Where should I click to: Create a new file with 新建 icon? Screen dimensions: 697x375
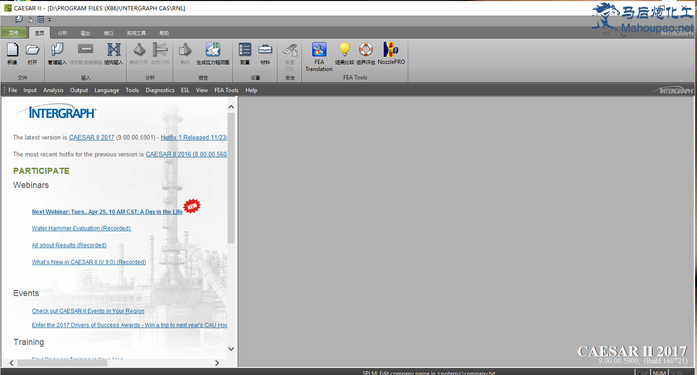click(12, 54)
